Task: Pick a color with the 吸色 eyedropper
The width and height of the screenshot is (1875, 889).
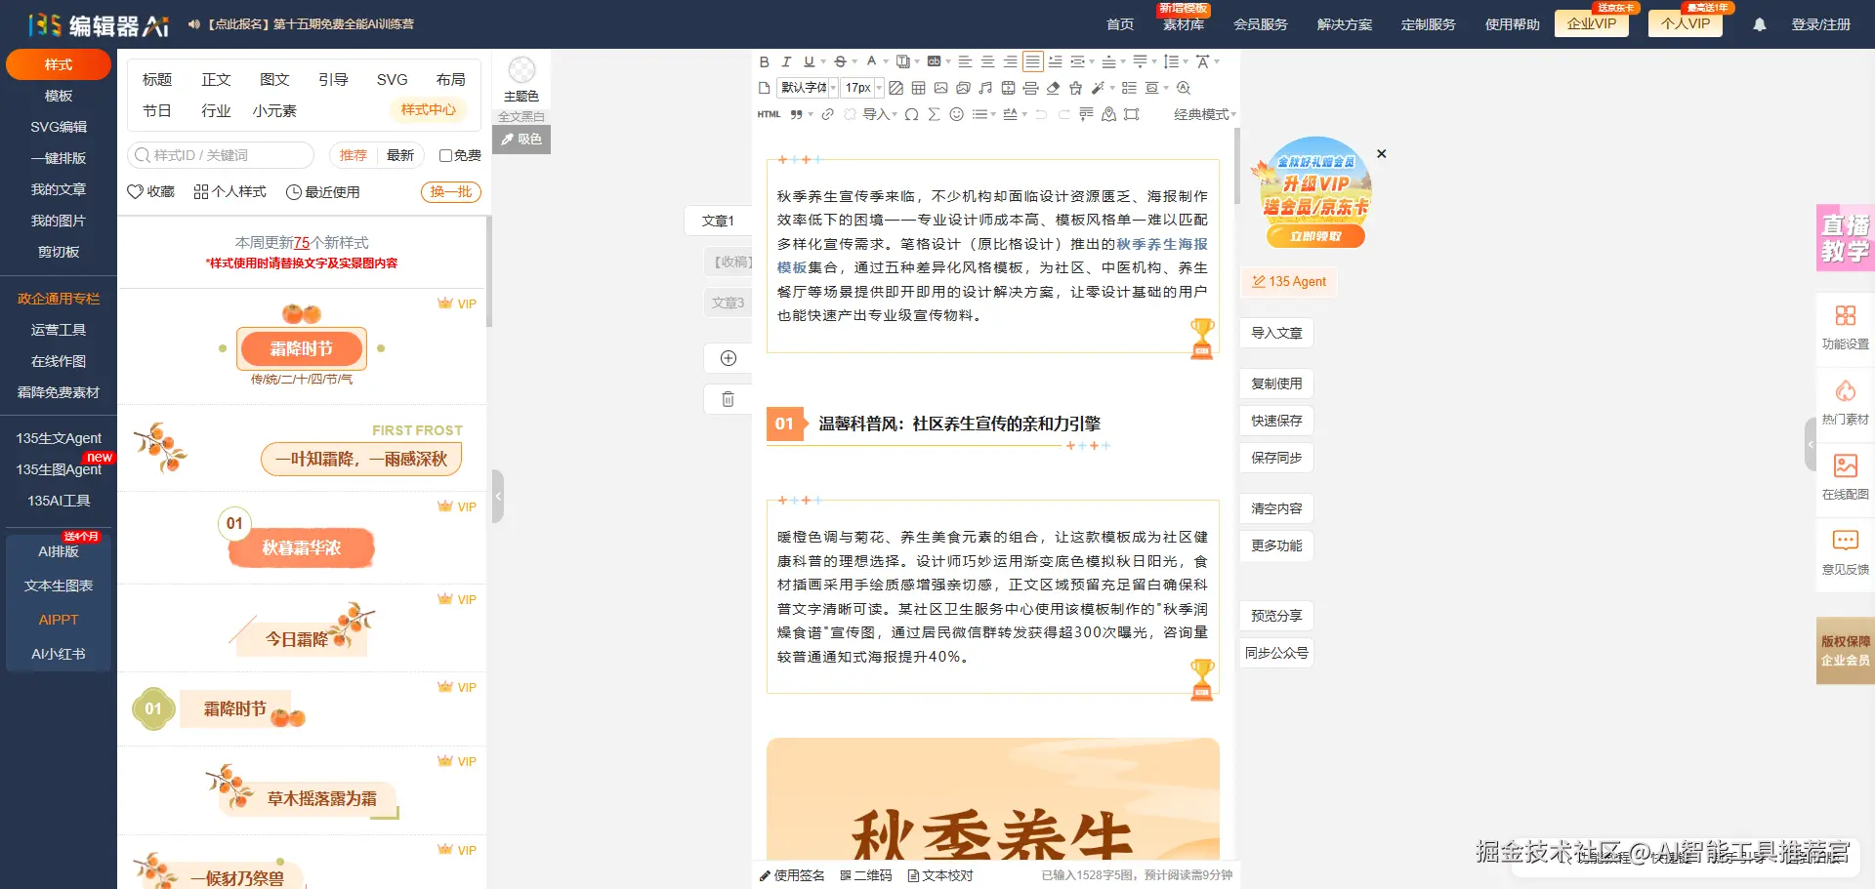Action: tap(521, 140)
